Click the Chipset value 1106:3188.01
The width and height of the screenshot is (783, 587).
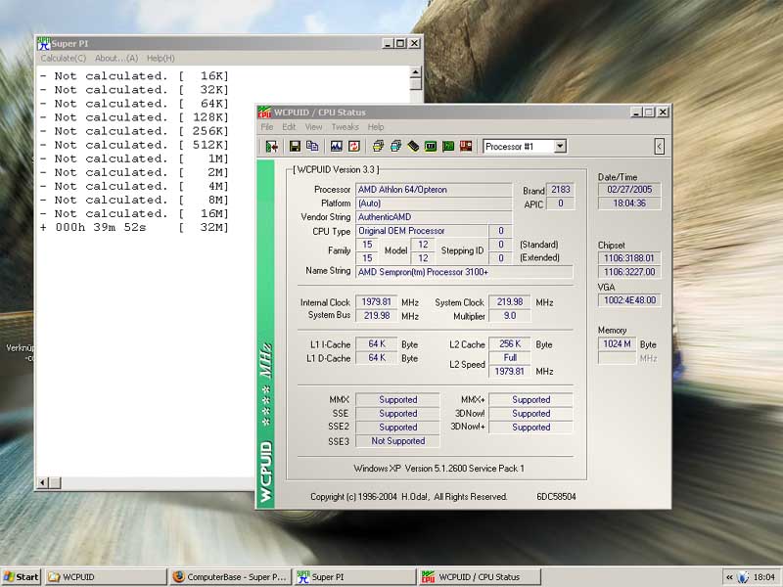629,258
